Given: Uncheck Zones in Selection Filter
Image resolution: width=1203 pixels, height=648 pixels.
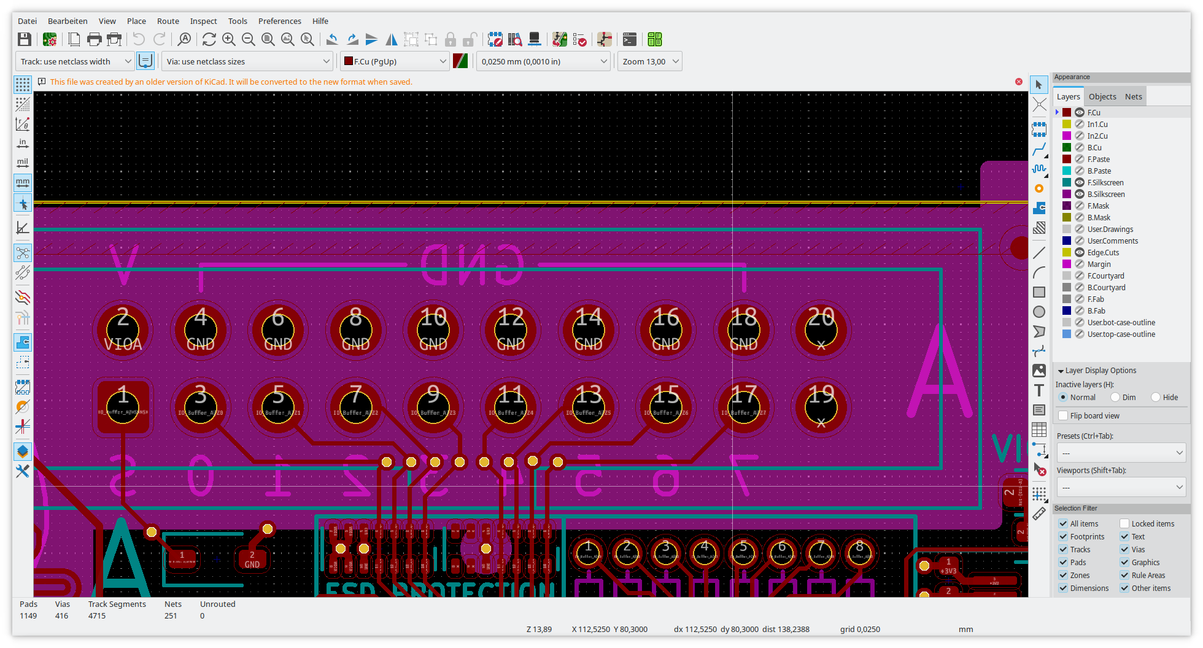Looking at the screenshot, I should click(1063, 576).
